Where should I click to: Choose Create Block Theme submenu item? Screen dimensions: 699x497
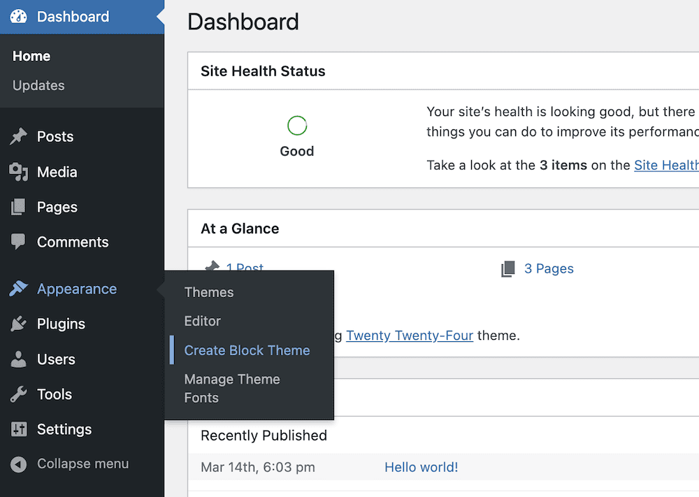pyautogui.click(x=247, y=351)
